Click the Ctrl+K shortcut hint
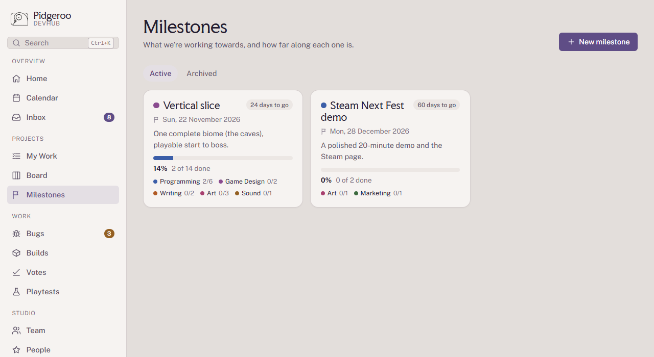This screenshot has width=654, height=357. tap(101, 43)
